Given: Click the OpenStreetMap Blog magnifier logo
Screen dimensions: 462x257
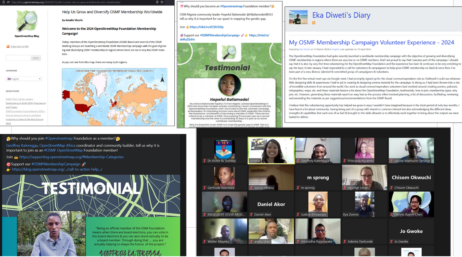Looking at the screenshot, I should point(27,21).
